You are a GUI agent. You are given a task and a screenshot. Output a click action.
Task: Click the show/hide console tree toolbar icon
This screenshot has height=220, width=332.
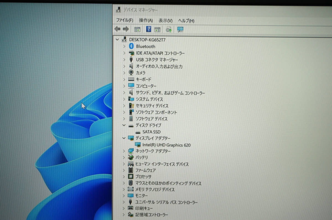[x=137, y=29]
